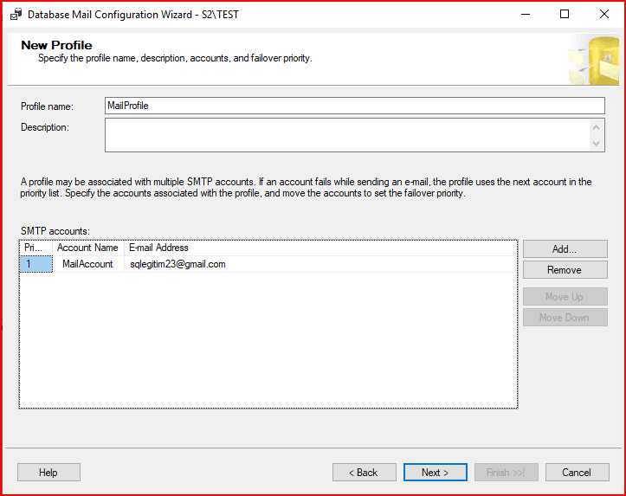The height and width of the screenshot is (496, 626).
Task: Click the Move Up button
Action: click(565, 297)
